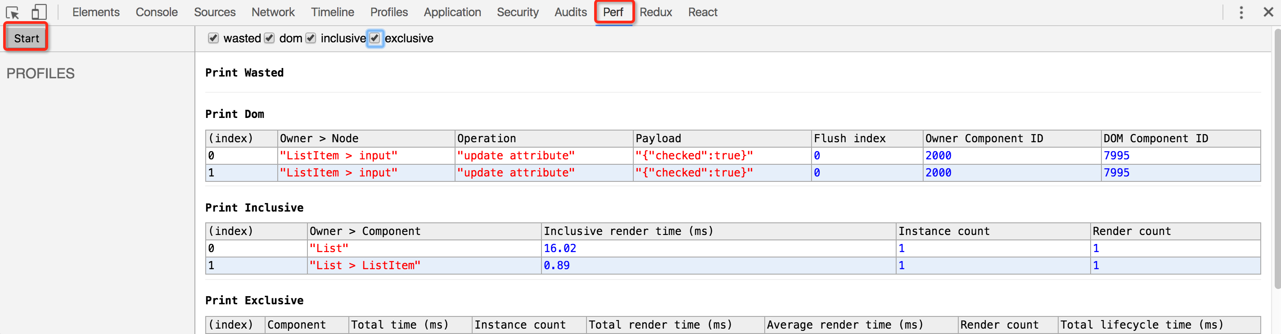Open the Timeline tab
Screen dimensions: 1281x334
tap(333, 12)
